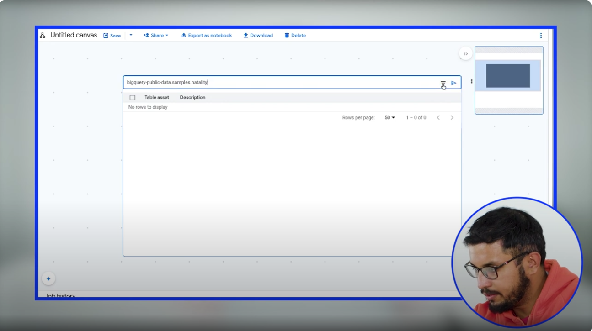Collapse the minimap panel with the toggle button
The height and width of the screenshot is (331, 592).
465,54
